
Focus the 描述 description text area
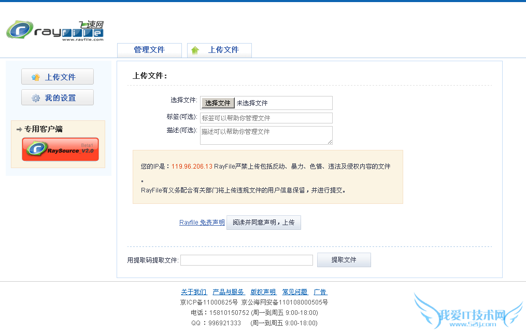[266, 135]
